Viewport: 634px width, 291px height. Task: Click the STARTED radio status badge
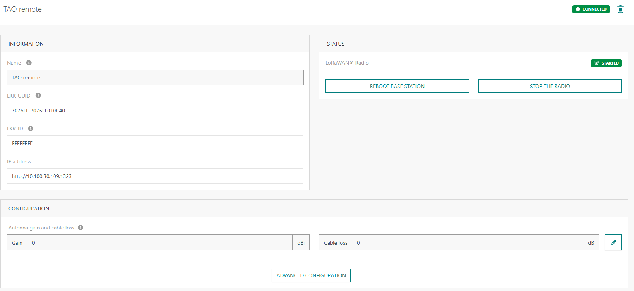pos(606,63)
